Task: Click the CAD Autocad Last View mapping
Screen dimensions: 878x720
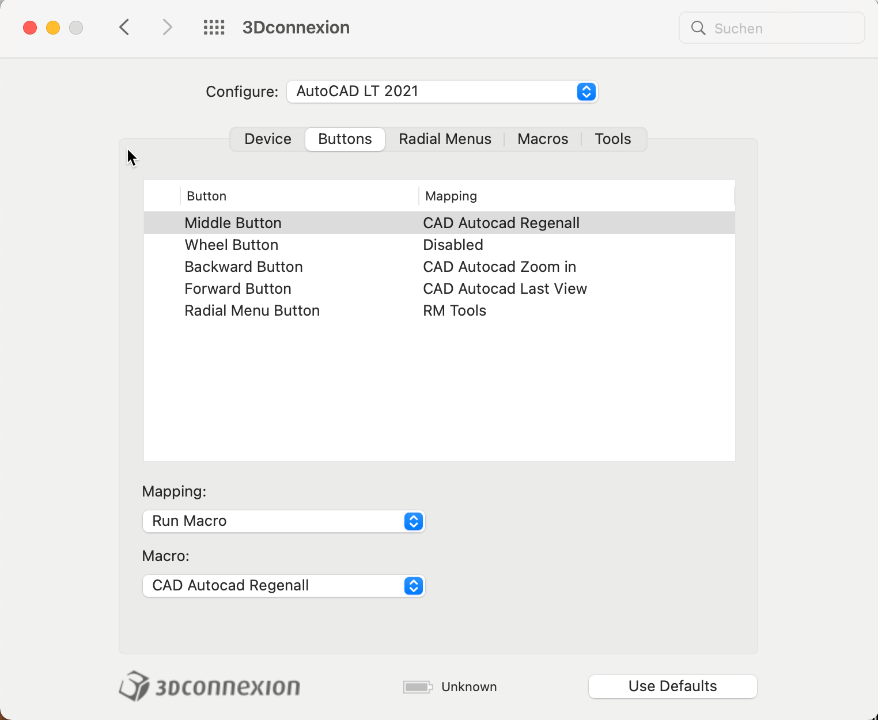Action: (505, 289)
